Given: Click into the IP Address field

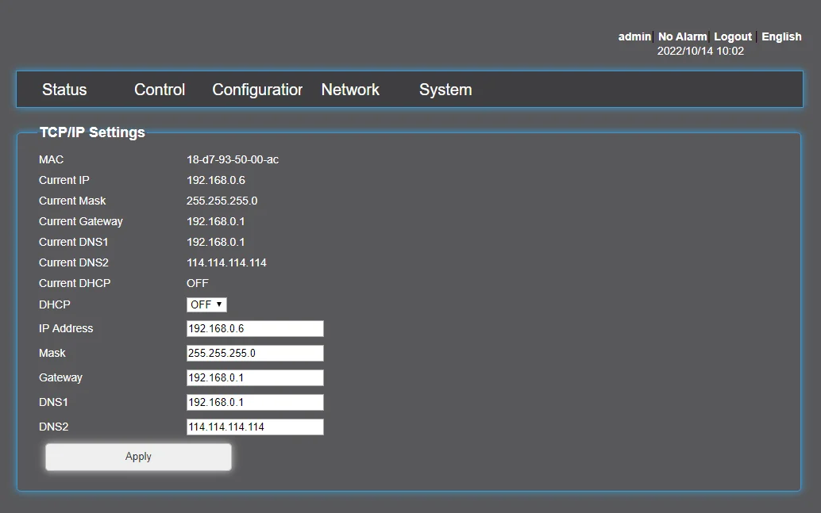Looking at the screenshot, I should (x=255, y=329).
